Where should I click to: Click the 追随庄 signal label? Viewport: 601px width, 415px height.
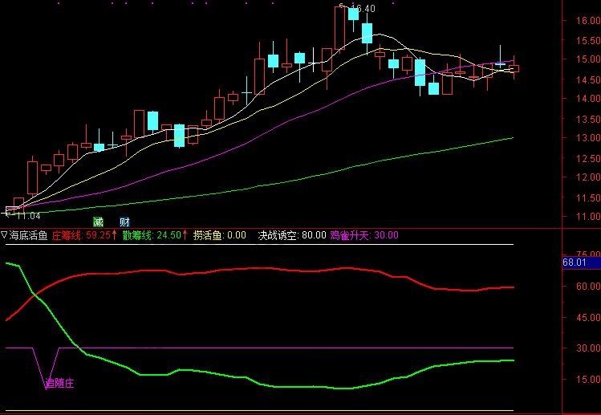click(x=59, y=384)
